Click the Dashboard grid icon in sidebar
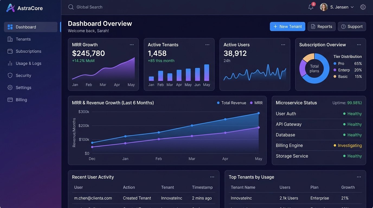The image size is (373, 208). coord(10,27)
